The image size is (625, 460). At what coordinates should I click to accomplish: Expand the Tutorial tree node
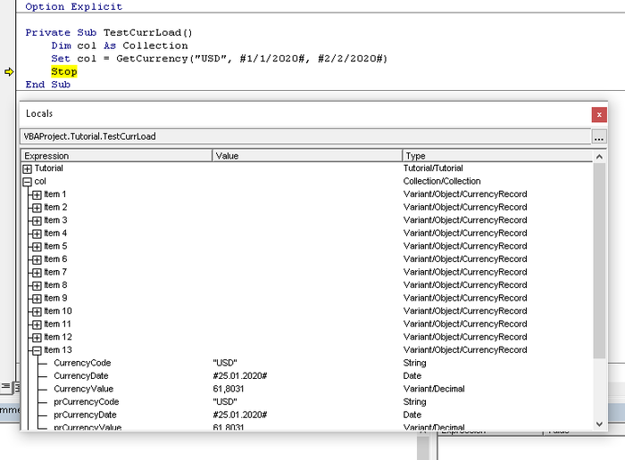[x=28, y=168]
